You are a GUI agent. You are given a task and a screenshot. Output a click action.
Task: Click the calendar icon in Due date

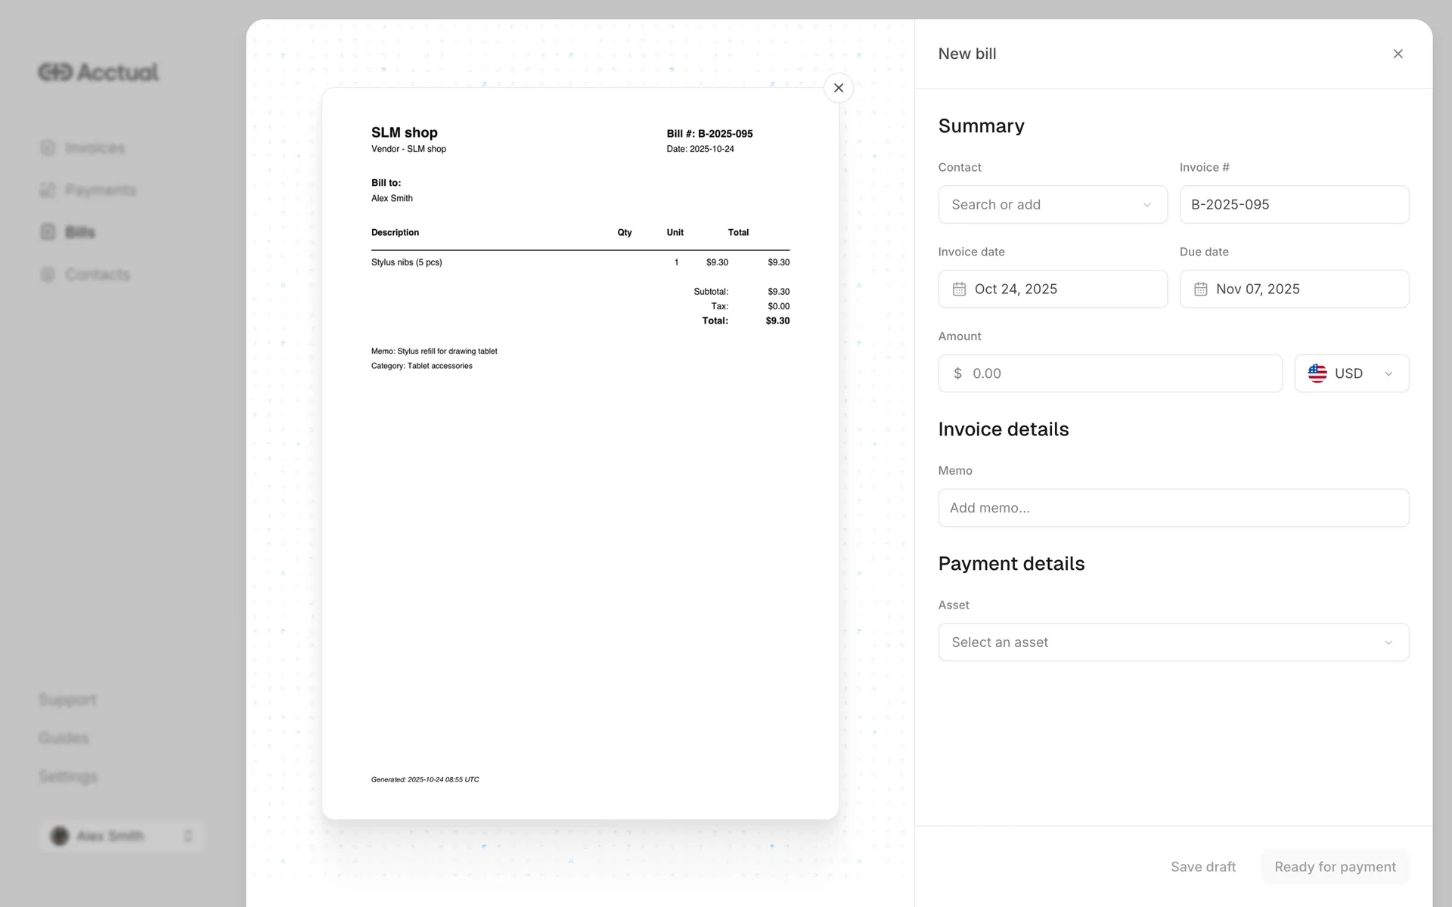coord(1200,289)
